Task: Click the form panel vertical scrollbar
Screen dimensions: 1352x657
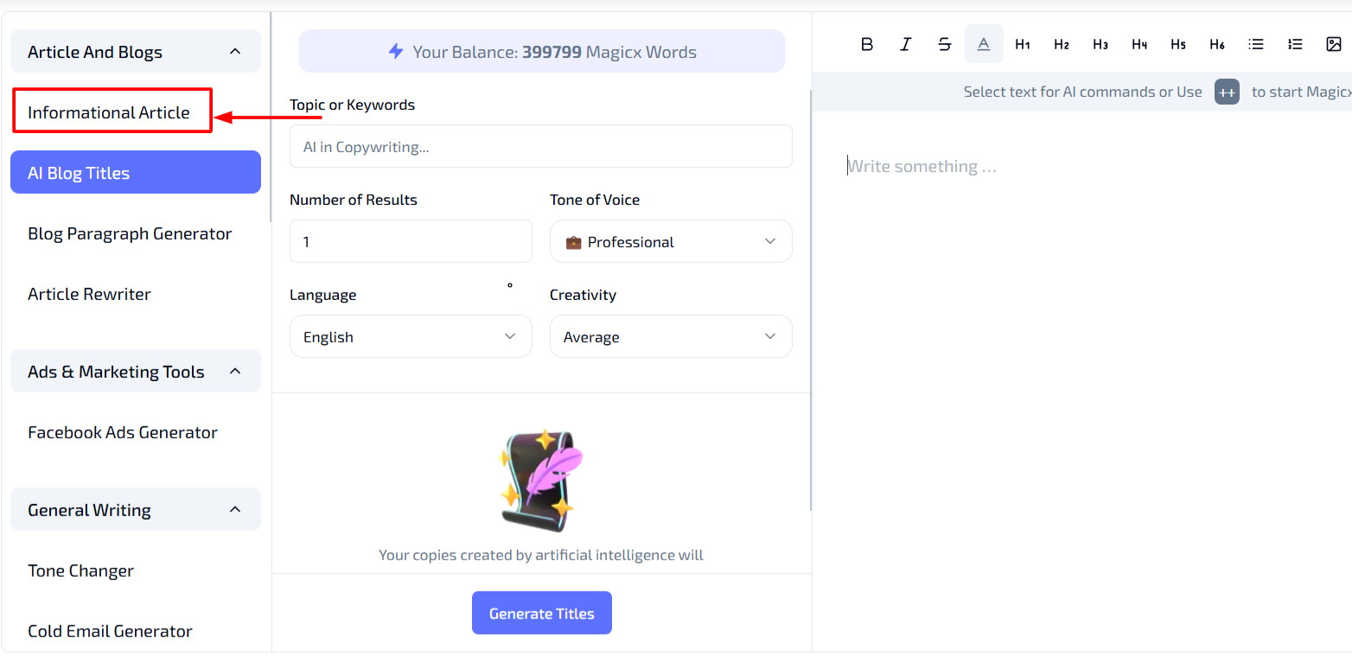Action: 811,298
